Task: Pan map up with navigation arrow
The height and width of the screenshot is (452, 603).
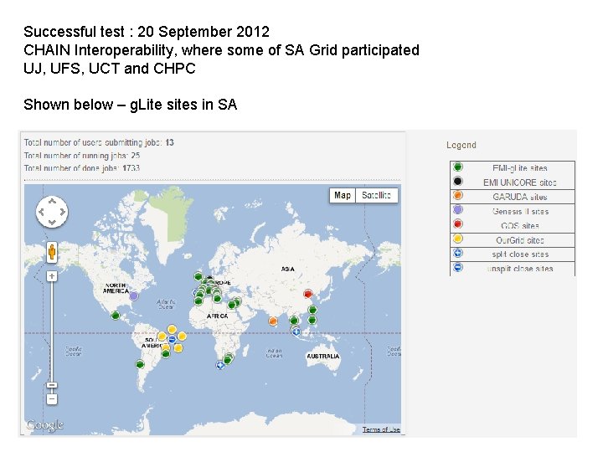Action: [x=52, y=201]
